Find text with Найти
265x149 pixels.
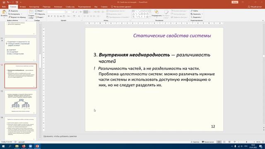tap(194, 11)
